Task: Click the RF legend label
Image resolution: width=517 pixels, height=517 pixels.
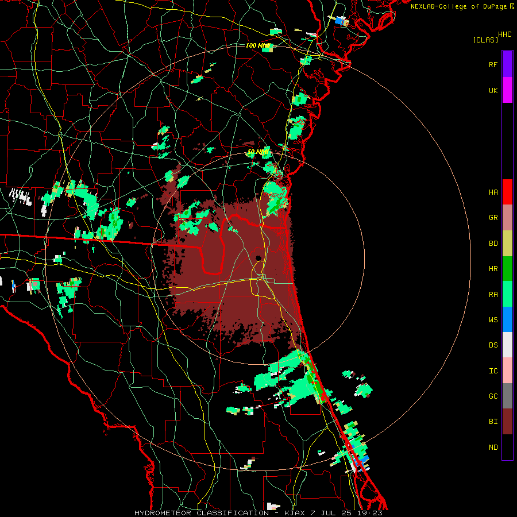Action: pos(493,64)
